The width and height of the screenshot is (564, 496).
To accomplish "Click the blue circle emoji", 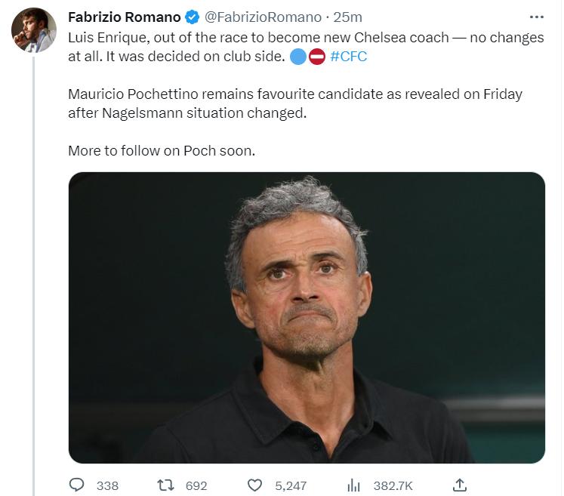I will 298,57.
